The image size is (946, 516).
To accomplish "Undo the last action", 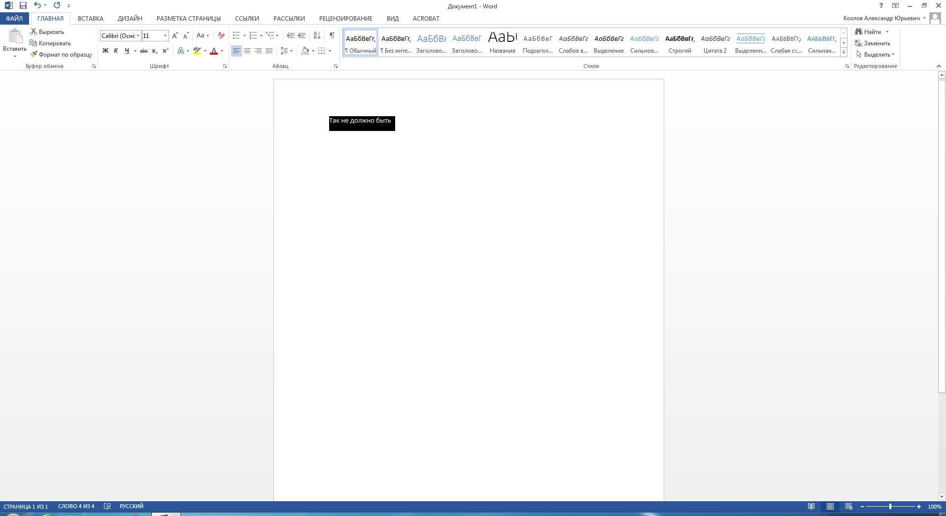I will (x=37, y=5).
